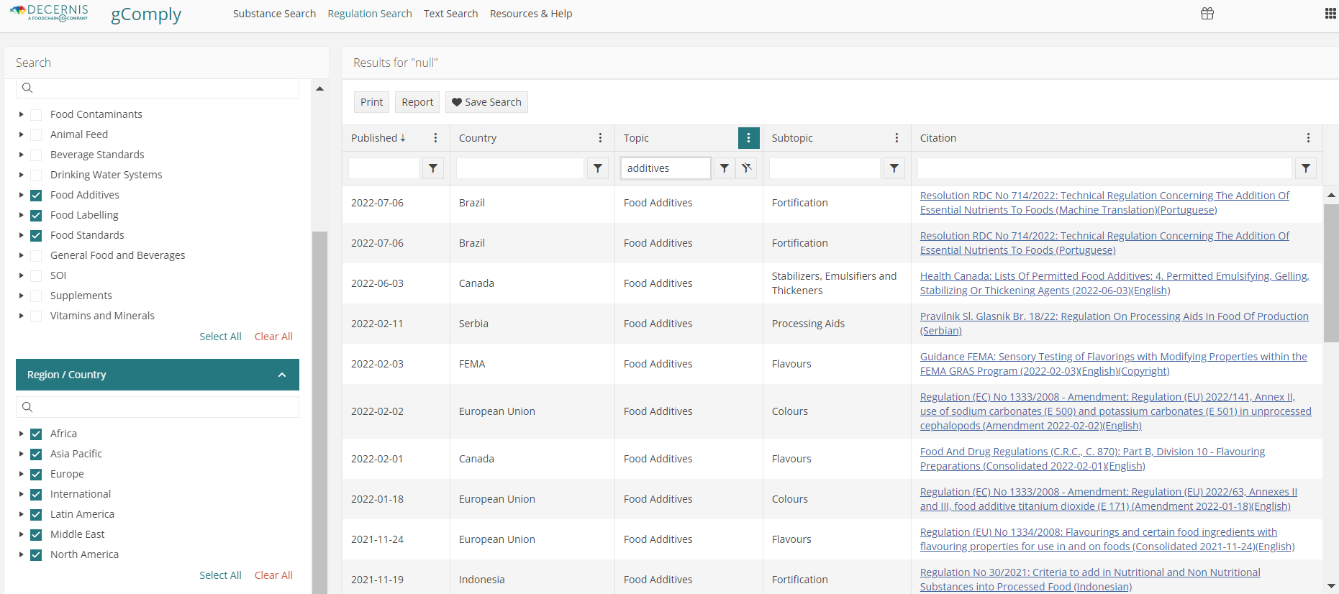The width and height of the screenshot is (1339, 594).
Task: Expand the Supplements tree node
Action: coord(21,296)
